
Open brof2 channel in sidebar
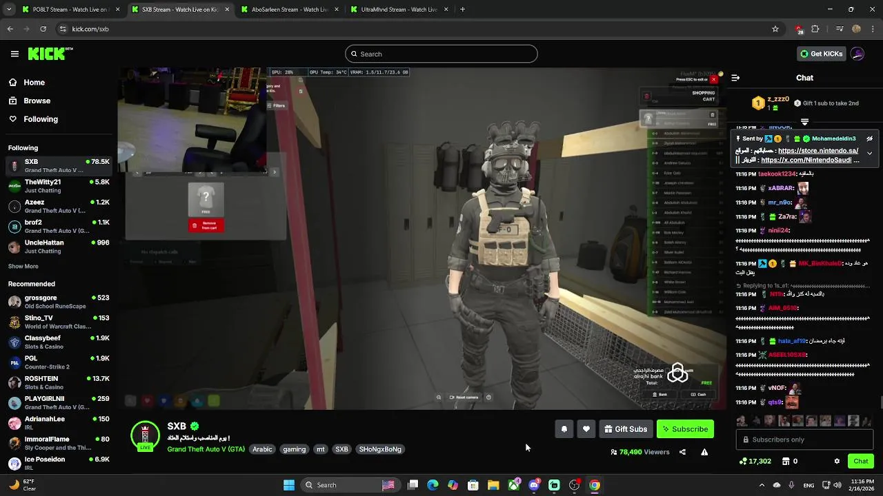[x=59, y=227]
